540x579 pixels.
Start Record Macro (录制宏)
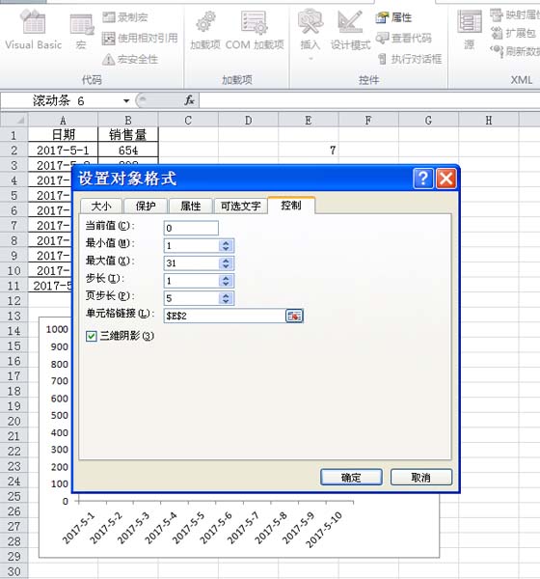[125, 17]
